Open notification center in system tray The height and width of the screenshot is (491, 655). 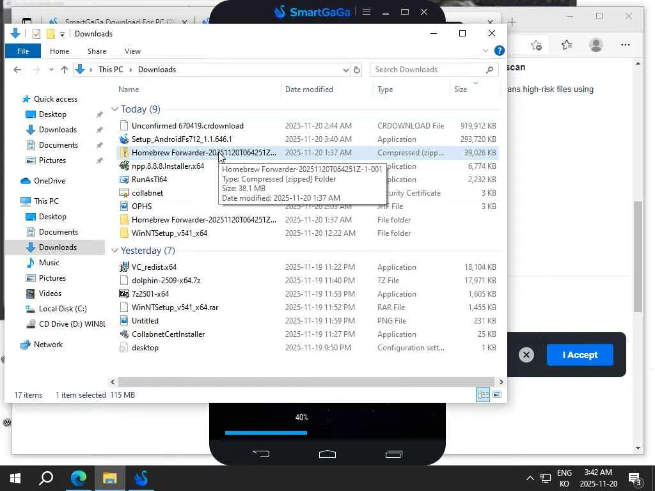635,478
